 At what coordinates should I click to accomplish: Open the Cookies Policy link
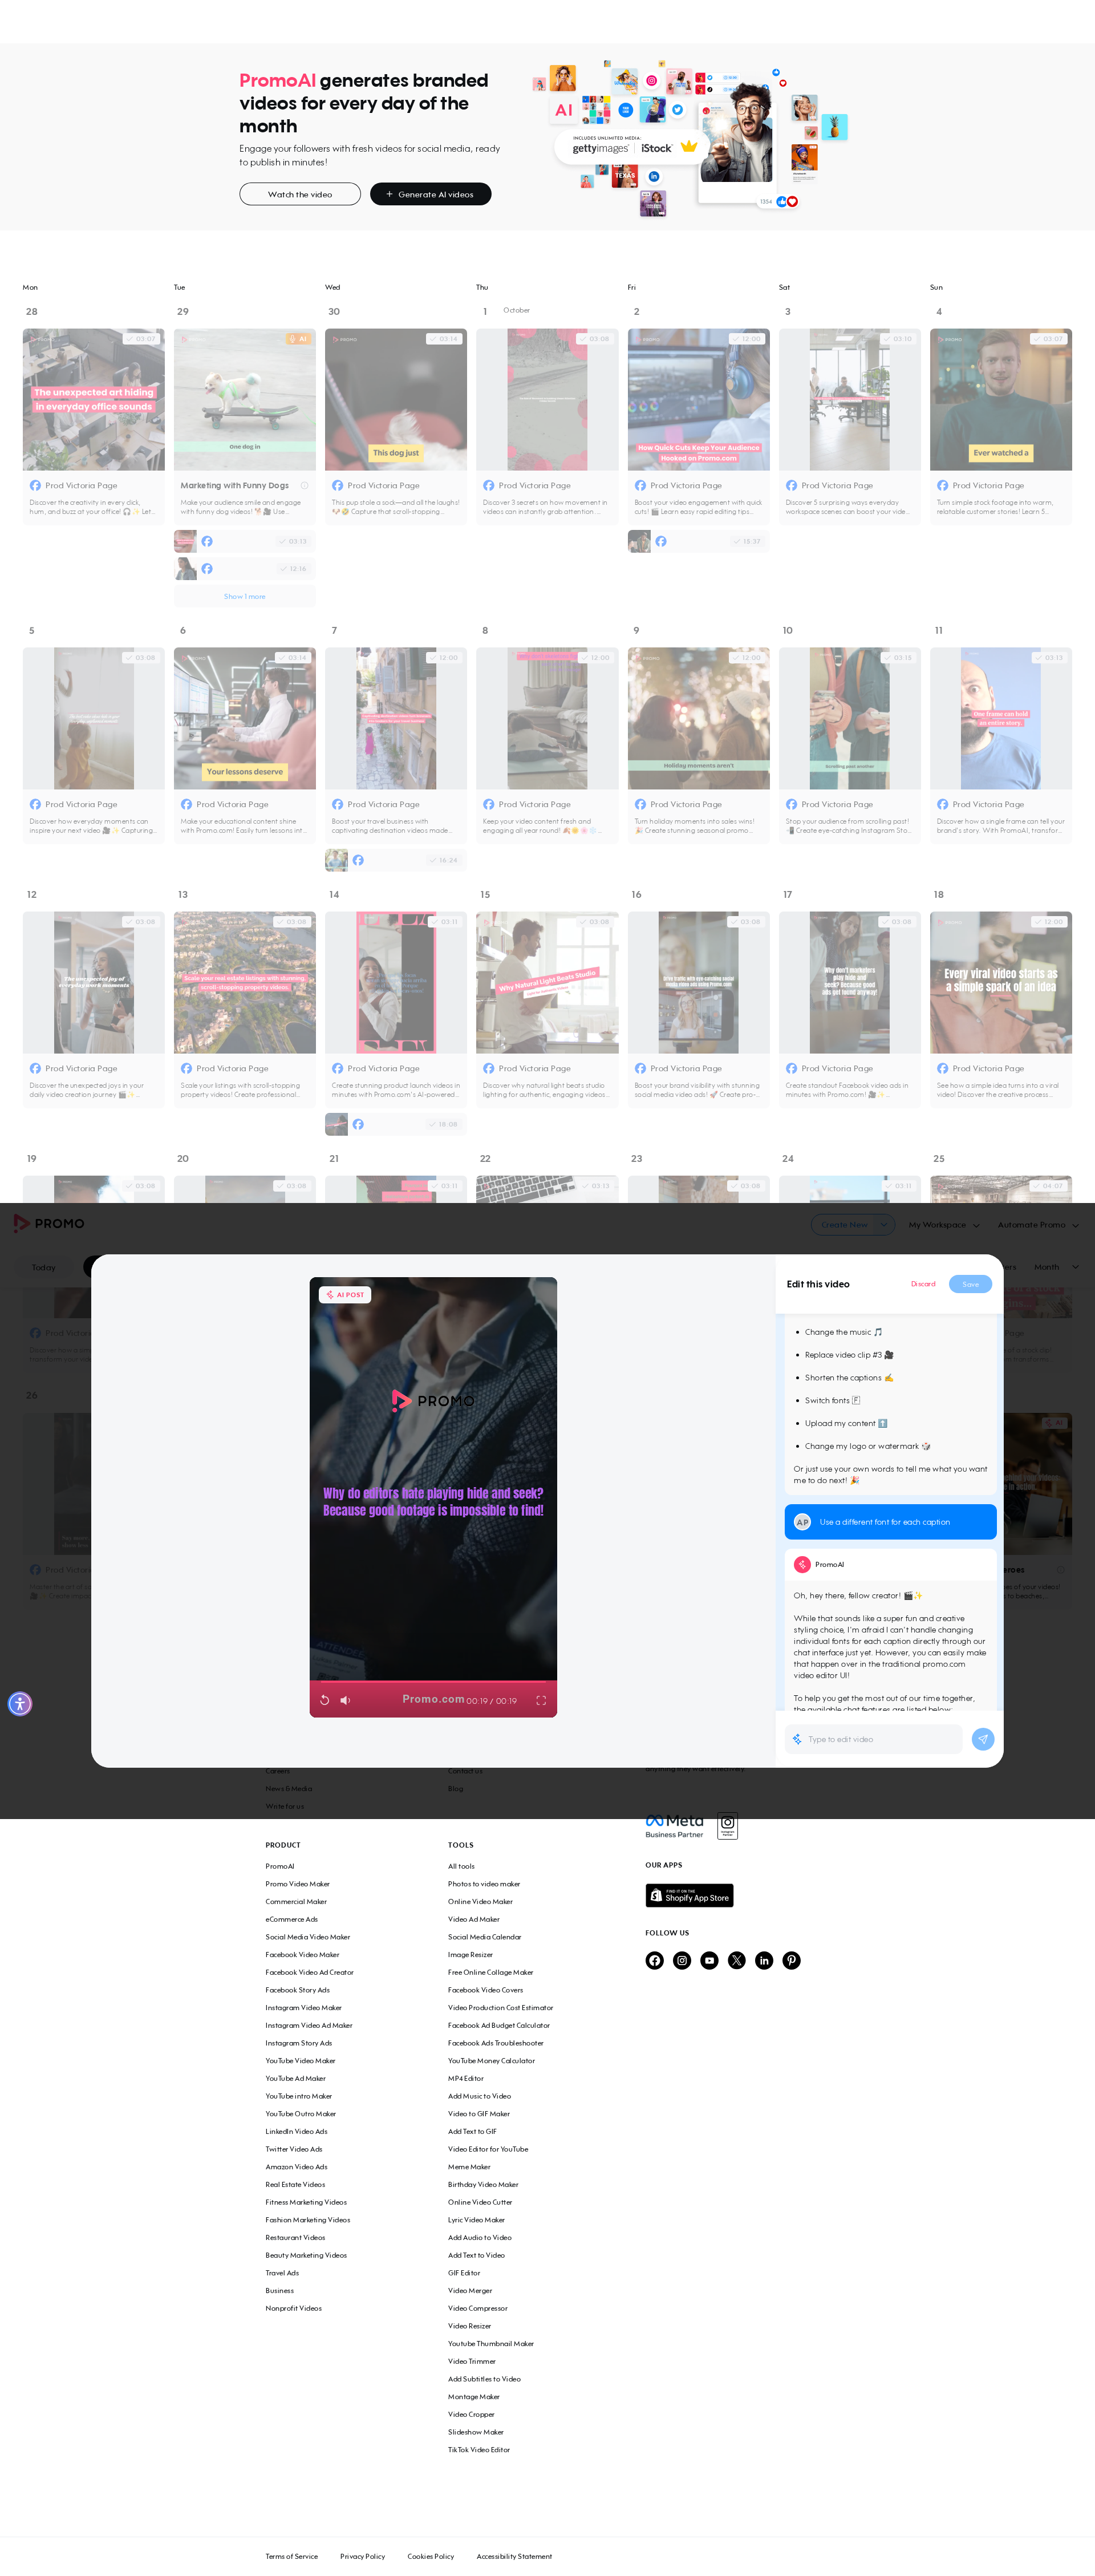point(431,2556)
